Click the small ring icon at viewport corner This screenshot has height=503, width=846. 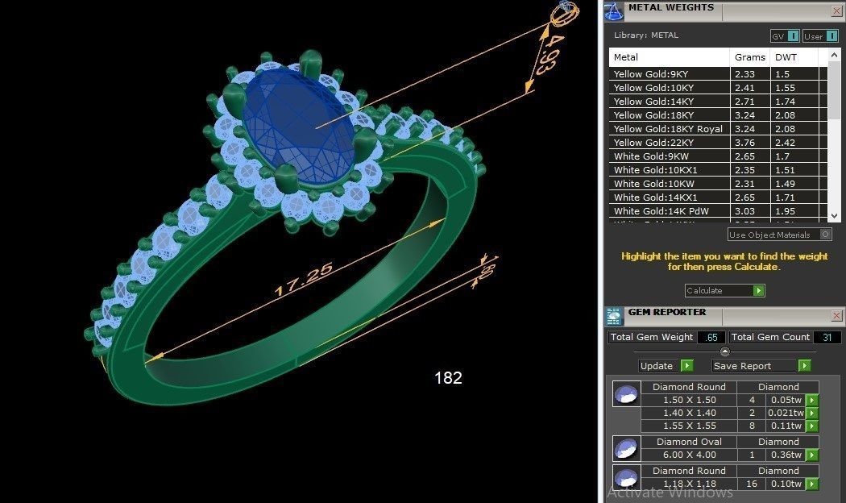pos(564,12)
